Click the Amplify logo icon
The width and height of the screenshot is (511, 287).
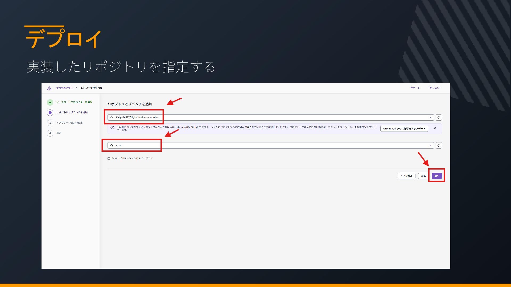tap(49, 88)
